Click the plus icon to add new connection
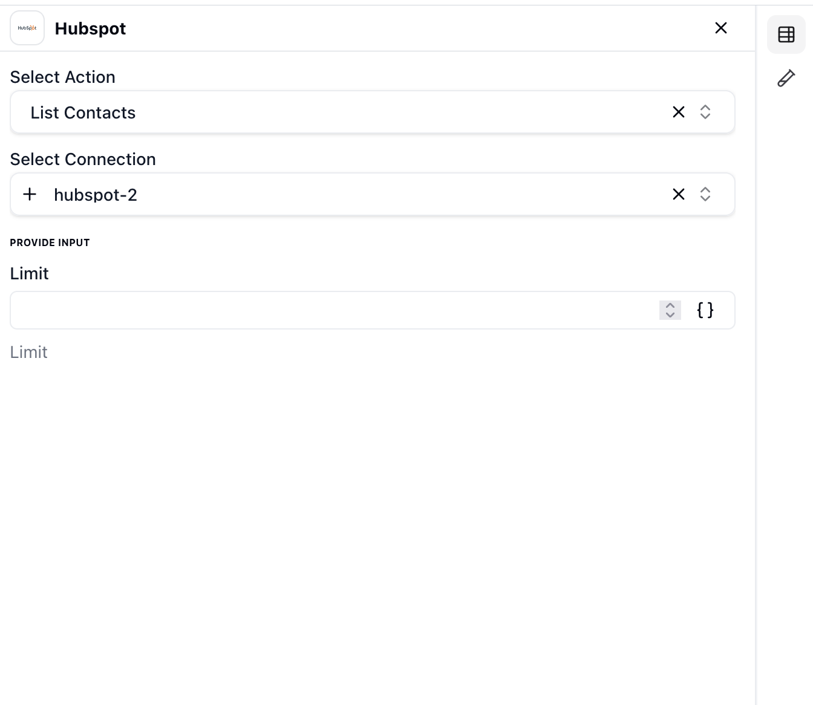 30,194
